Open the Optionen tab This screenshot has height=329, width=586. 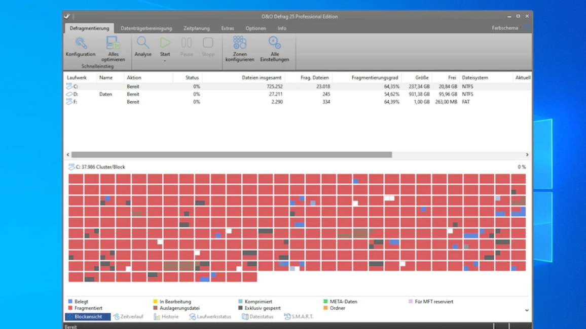pyautogui.click(x=255, y=28)
